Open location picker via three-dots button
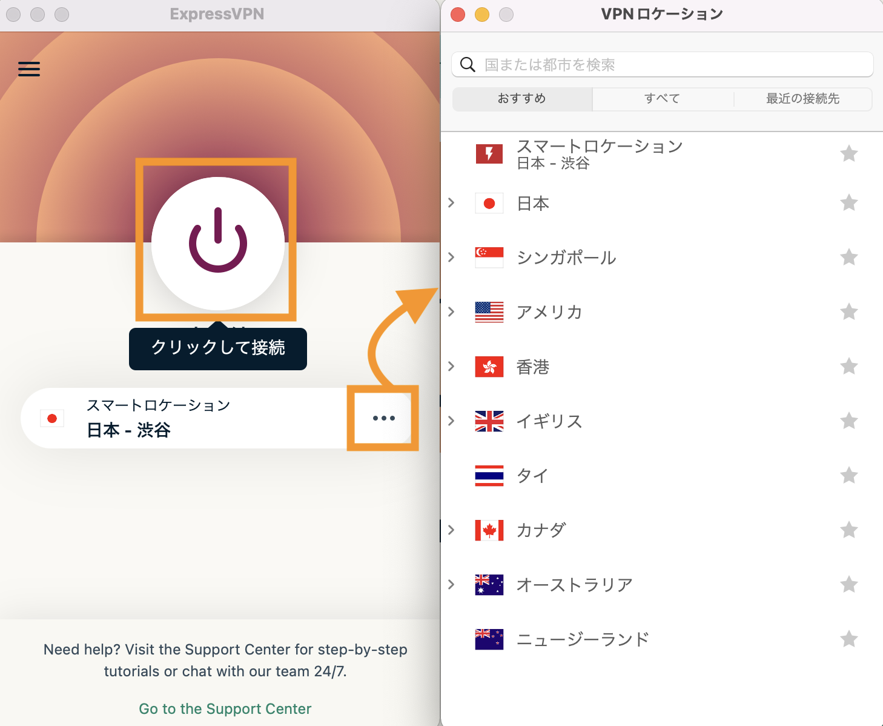Screen dimensions: 883x726 point(384,418)
